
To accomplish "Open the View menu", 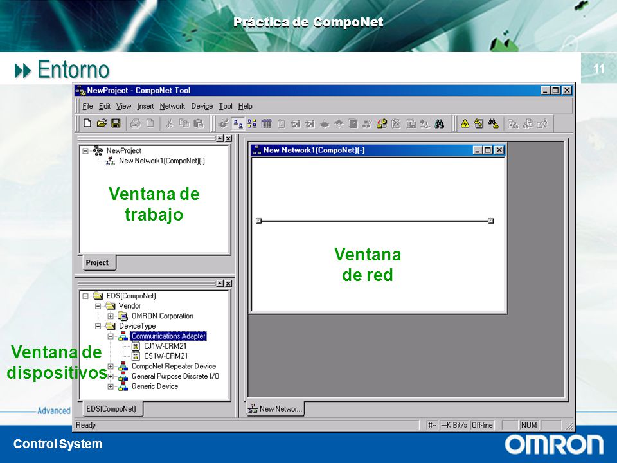I will pyautogui.click(x=123, y=106).
